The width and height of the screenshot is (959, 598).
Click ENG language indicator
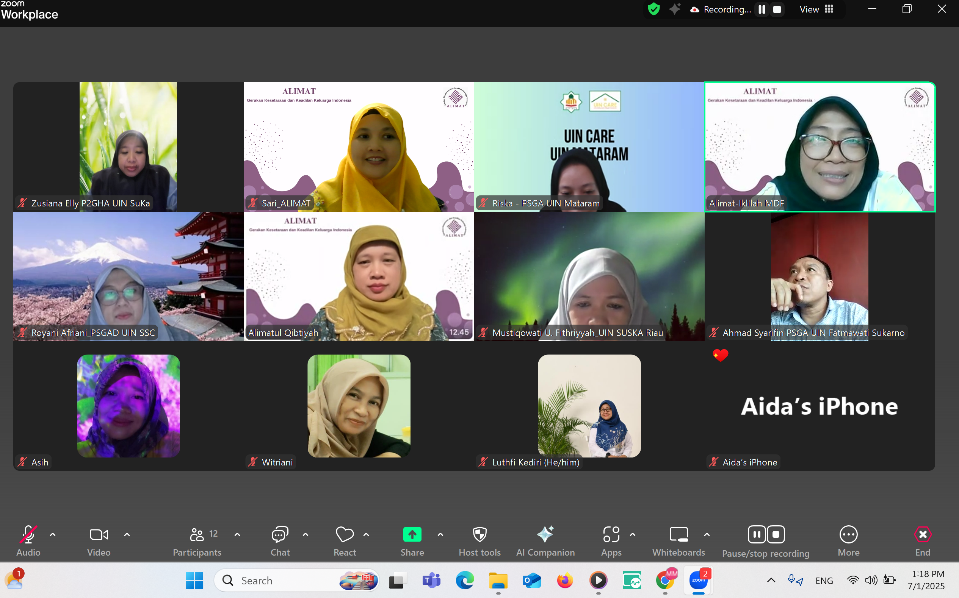[824, 580]
